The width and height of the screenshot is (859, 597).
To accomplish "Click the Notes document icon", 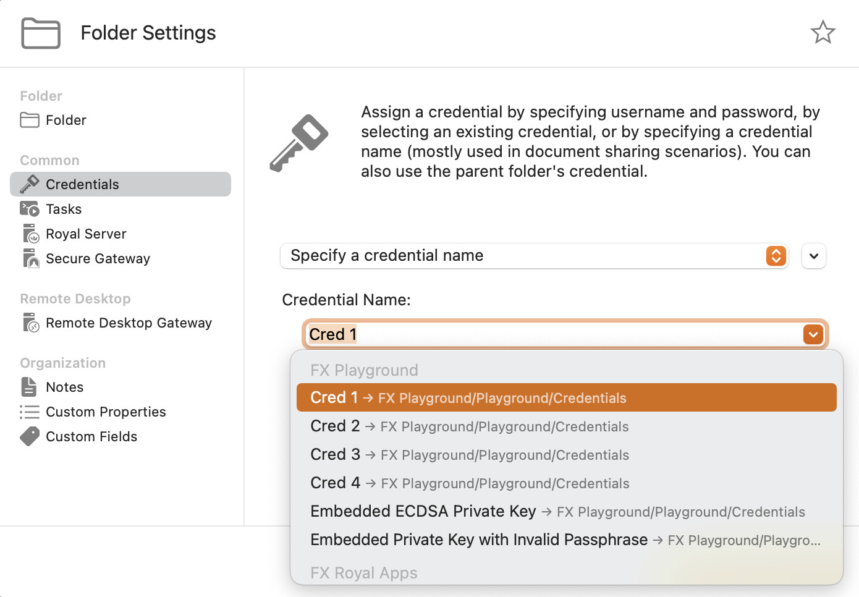I will (x=29, y=387).
